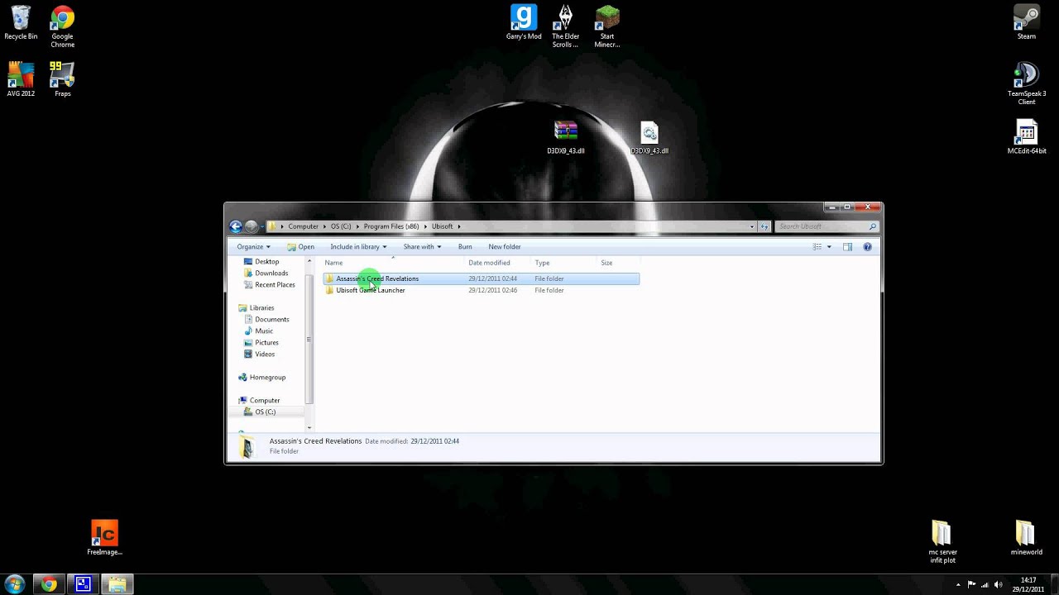Select Google Chrome desktop shortcut
The height and width of the screenshot is (595, 1059).
pyautogui.click(x=63, y=27)
